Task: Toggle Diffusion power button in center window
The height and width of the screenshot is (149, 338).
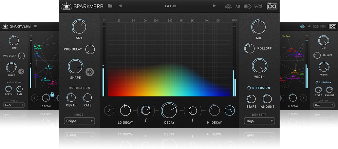Action: click(x=249, y=88)
